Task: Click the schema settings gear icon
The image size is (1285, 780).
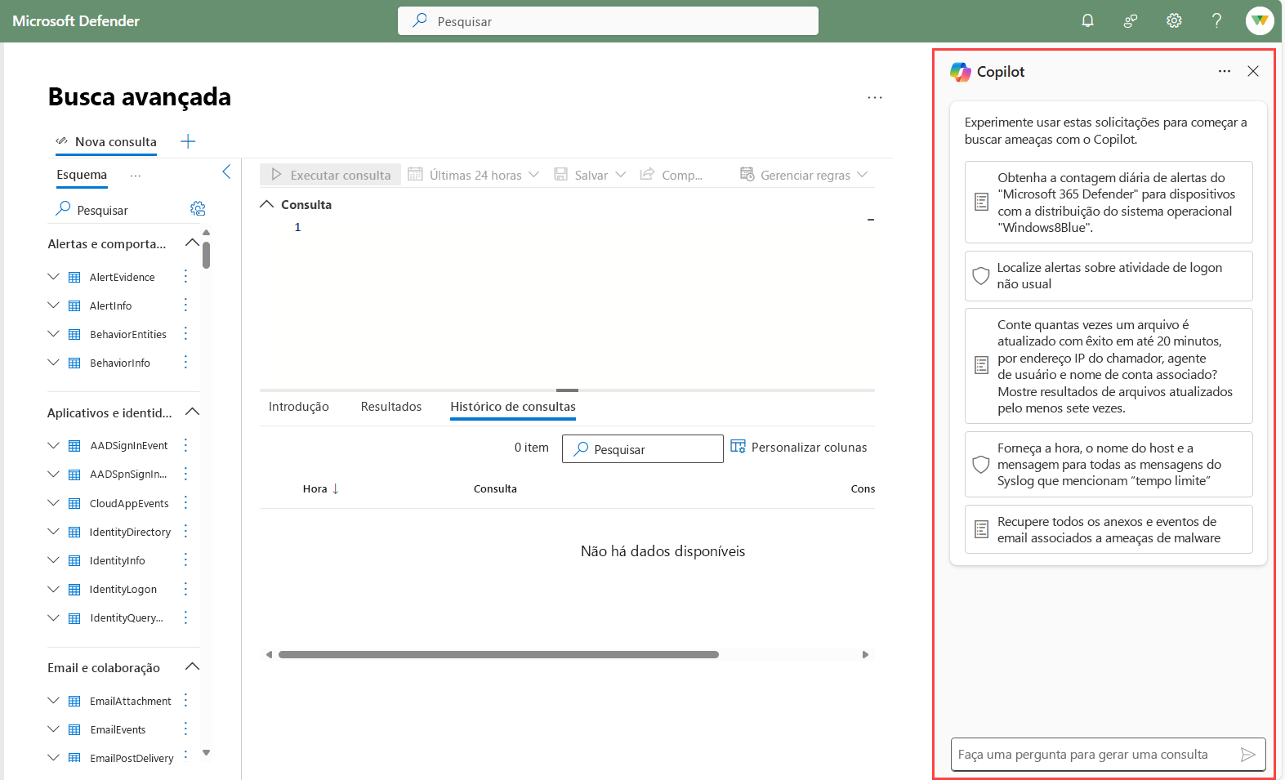Action: click(x=198, y=209)
